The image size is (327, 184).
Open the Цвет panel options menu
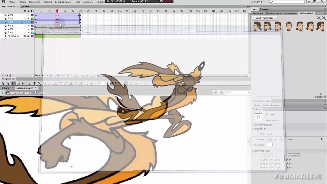[x=325, y=9]
